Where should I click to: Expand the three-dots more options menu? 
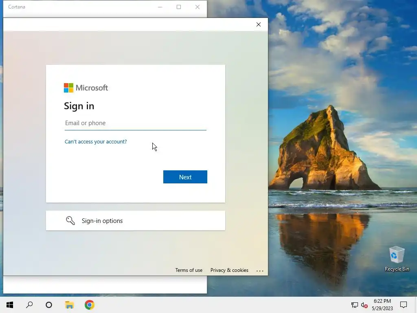pos(260,271)
